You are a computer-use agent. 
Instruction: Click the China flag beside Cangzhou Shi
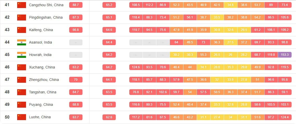(x=21, y=5)
